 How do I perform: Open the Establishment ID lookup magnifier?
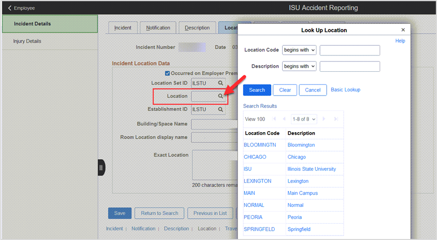coord(220,109)
